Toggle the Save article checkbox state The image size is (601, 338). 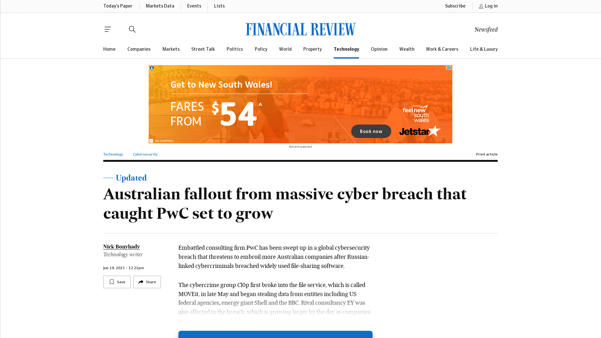click(117, 282)
